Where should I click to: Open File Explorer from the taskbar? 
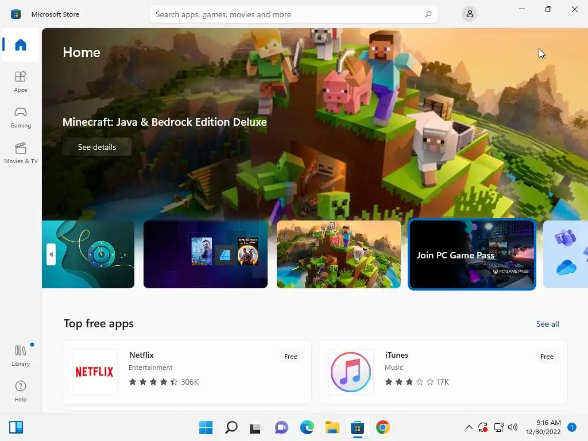pos(332,427)
